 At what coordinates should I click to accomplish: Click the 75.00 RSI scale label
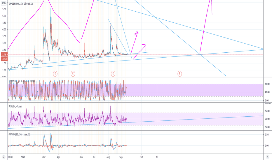pyautogui.click(x=267, y=111)
